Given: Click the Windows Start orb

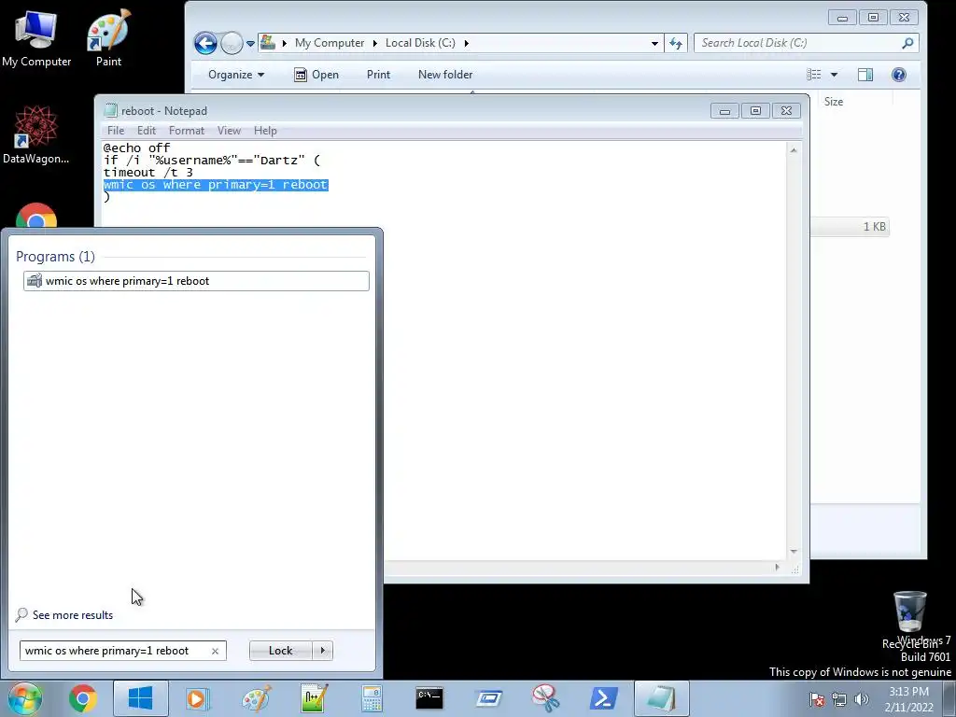Looking at the screenshot, I should pos(25,698).
